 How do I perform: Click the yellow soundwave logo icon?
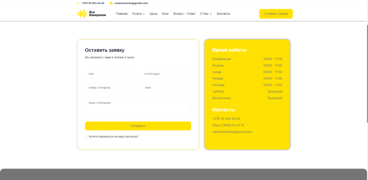tap(82, 14)
